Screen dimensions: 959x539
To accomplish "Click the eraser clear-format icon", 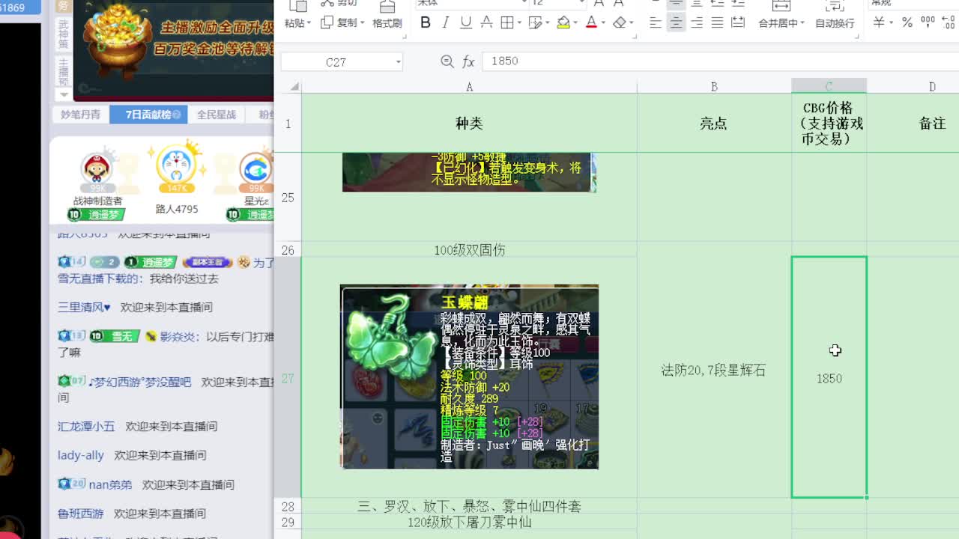I will click(x=619, y=22).
